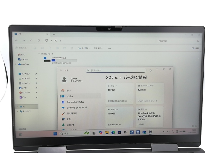This screenshot has height=153, width=205.
Task: Click the Copy icon in Explorer toolbar
Action: tap(42, 48)
